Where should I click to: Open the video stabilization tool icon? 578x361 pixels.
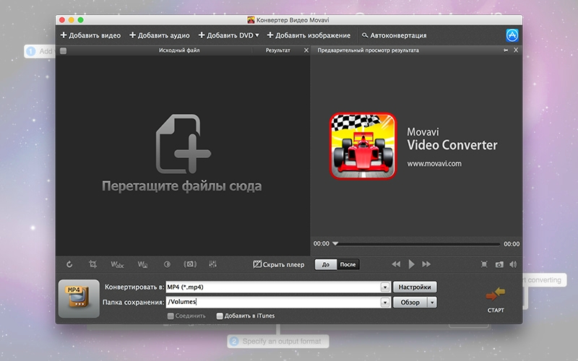[x=190, y=264]
